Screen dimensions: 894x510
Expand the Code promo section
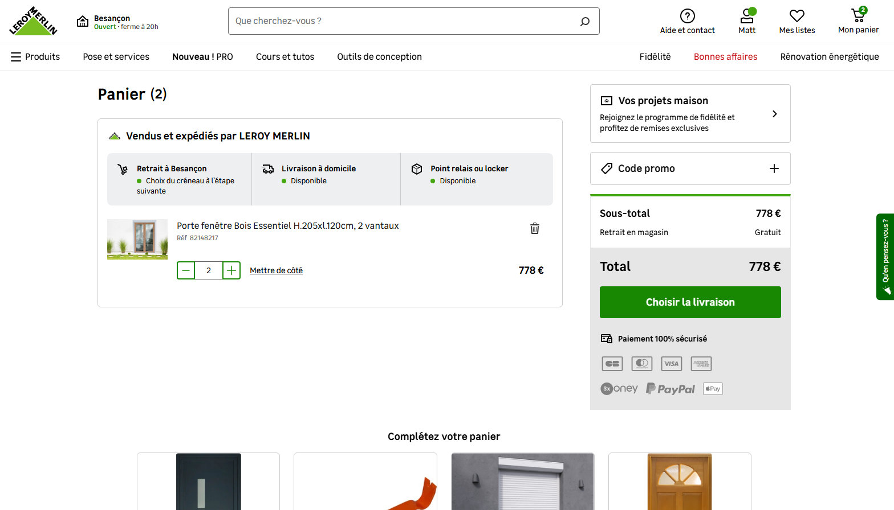point(774,168)
